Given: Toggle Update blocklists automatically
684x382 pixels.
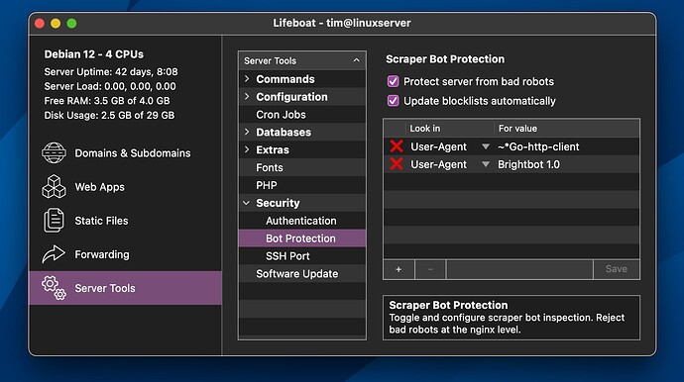Looking at the screenshot, I should pyautogui.click(x=393, y=101).
